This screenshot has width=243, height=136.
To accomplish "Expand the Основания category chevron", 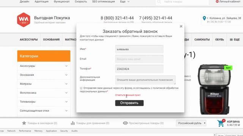I will [x=66, y=75].
